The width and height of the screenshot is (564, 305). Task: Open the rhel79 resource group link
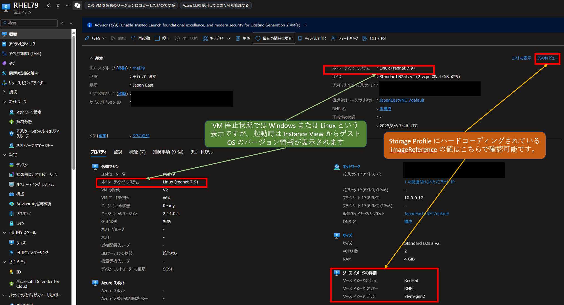click(x=138, y=68)
